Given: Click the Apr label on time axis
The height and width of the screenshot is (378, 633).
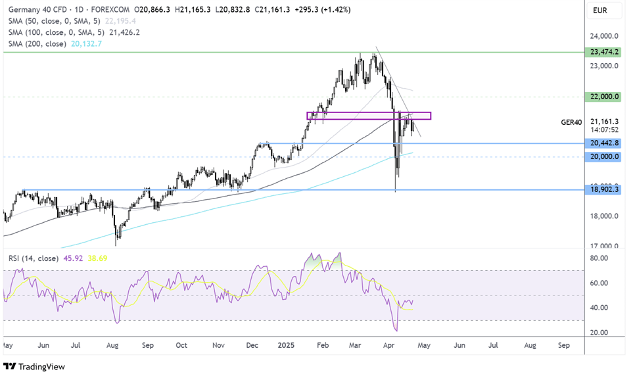Looking at the screenshot, I should 388,345.
